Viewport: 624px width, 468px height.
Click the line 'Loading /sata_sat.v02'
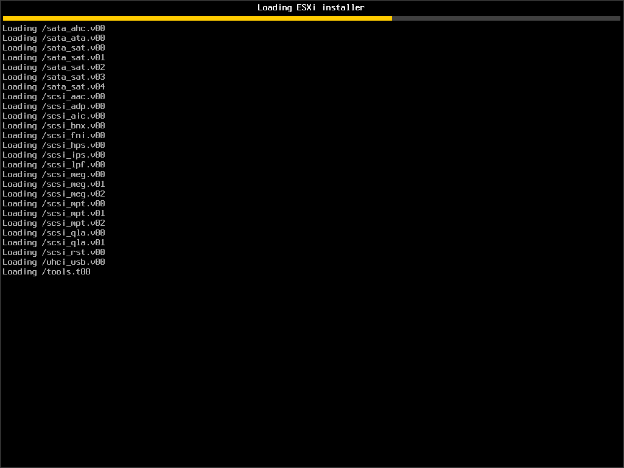tap(54, 68)
